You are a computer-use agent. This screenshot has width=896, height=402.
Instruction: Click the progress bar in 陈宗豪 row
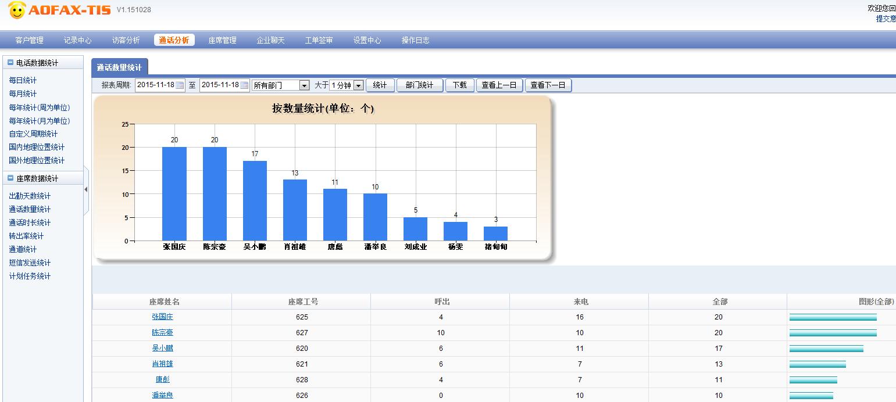coord(833,333)
